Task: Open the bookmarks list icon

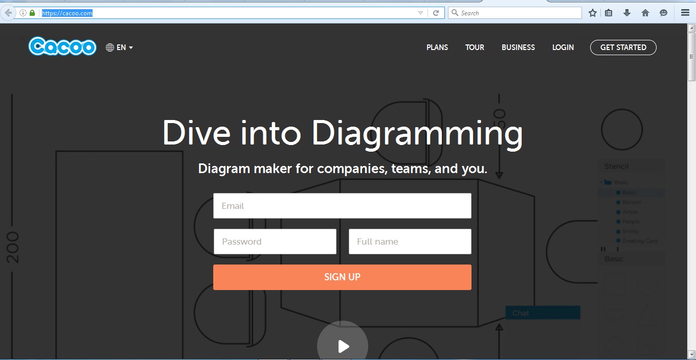Action: pos(609,13)
